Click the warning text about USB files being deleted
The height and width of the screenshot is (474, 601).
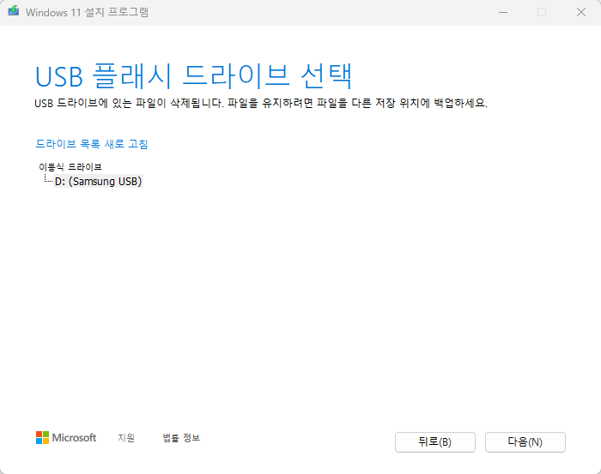pyautogui.click(x=261, y=103)
